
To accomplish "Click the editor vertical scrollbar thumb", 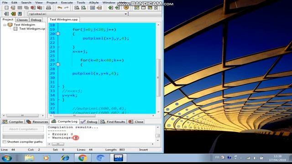I will (x=158, y=77).
